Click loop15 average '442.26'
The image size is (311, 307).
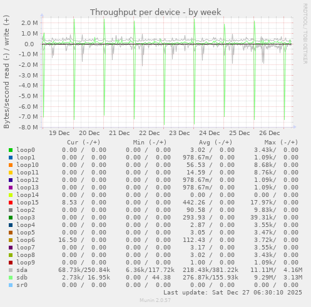click(194, 203)
